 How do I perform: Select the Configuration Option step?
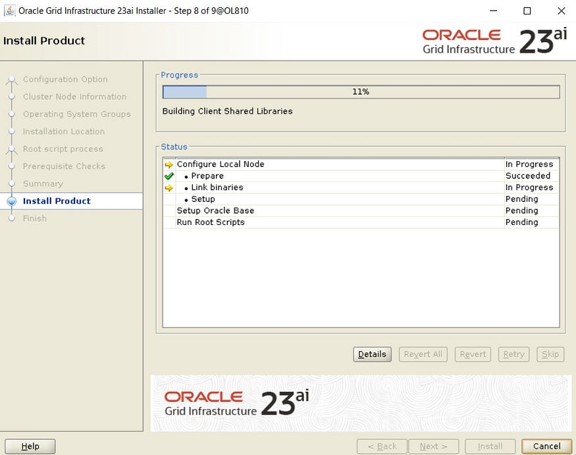click(65, 80)
